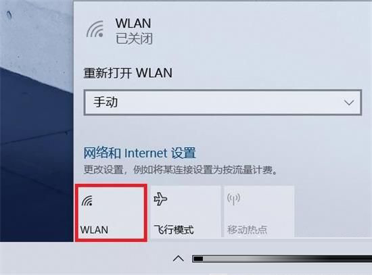Click the 飞行模式 text label
This screenshot has width=372, height=275.
[174, 230]
